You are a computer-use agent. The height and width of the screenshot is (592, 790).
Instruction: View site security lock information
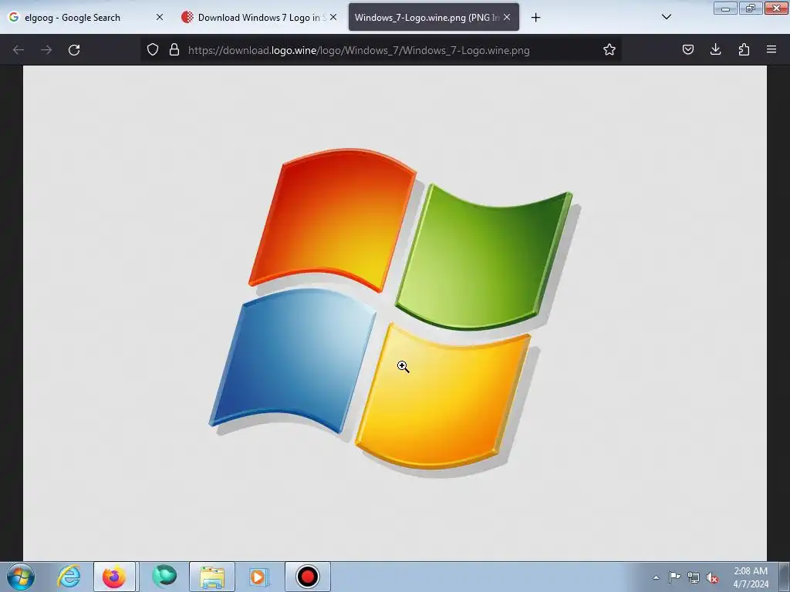[x=174, y=50]
